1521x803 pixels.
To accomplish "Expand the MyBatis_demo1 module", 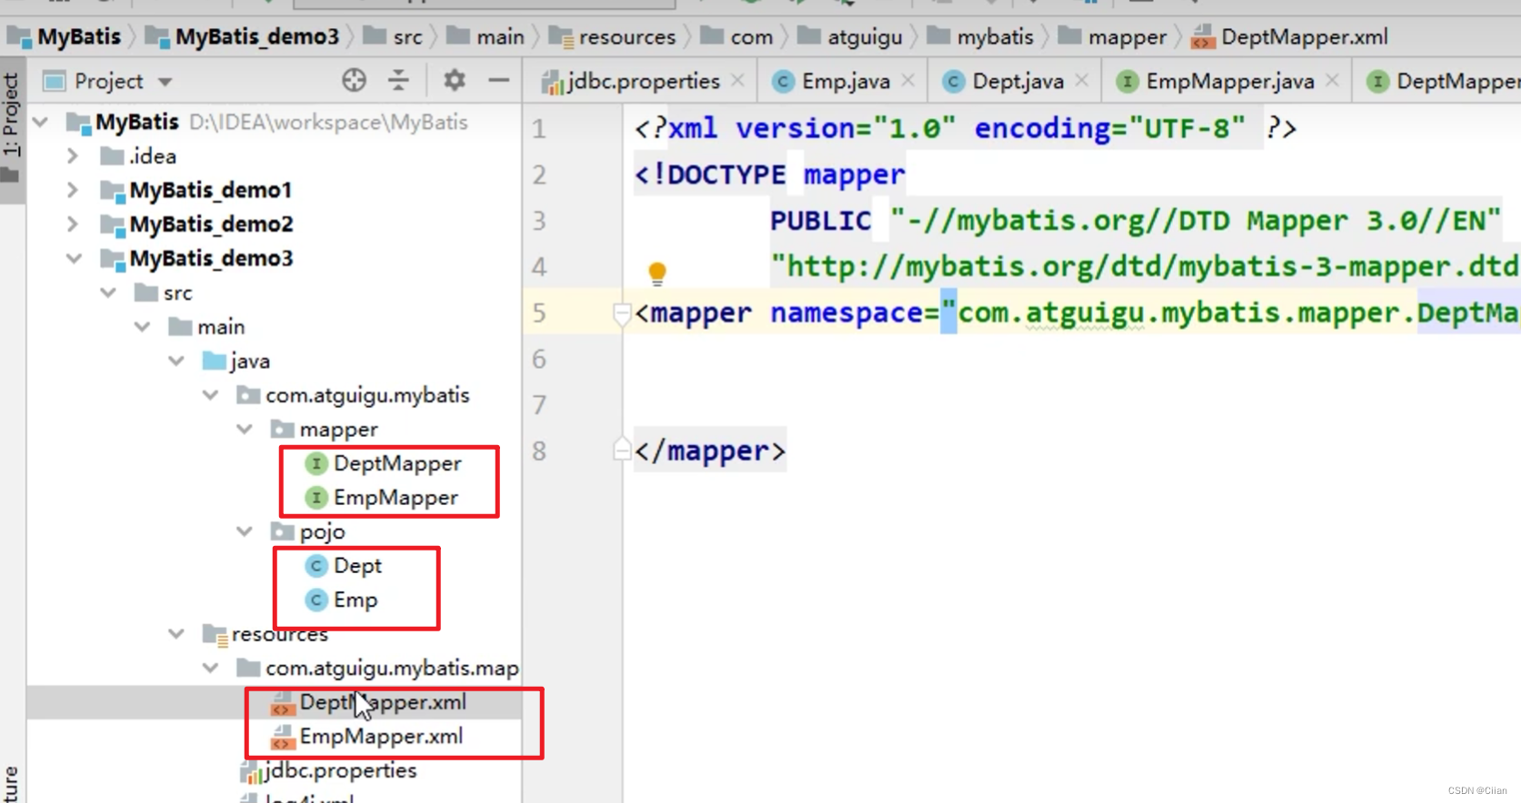I will pyautogui.click(x=73, y=190).
